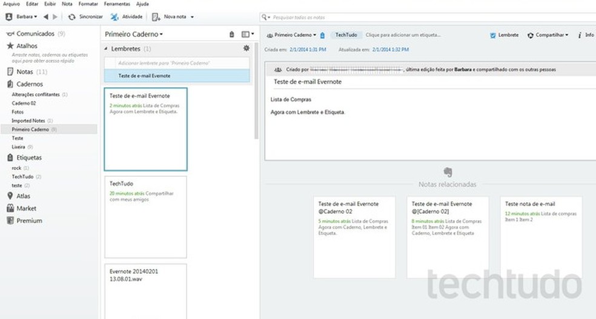The height and width of the screenshot is (319, 596).
Task: Open the Exibir menu
Action: (50, 4)
